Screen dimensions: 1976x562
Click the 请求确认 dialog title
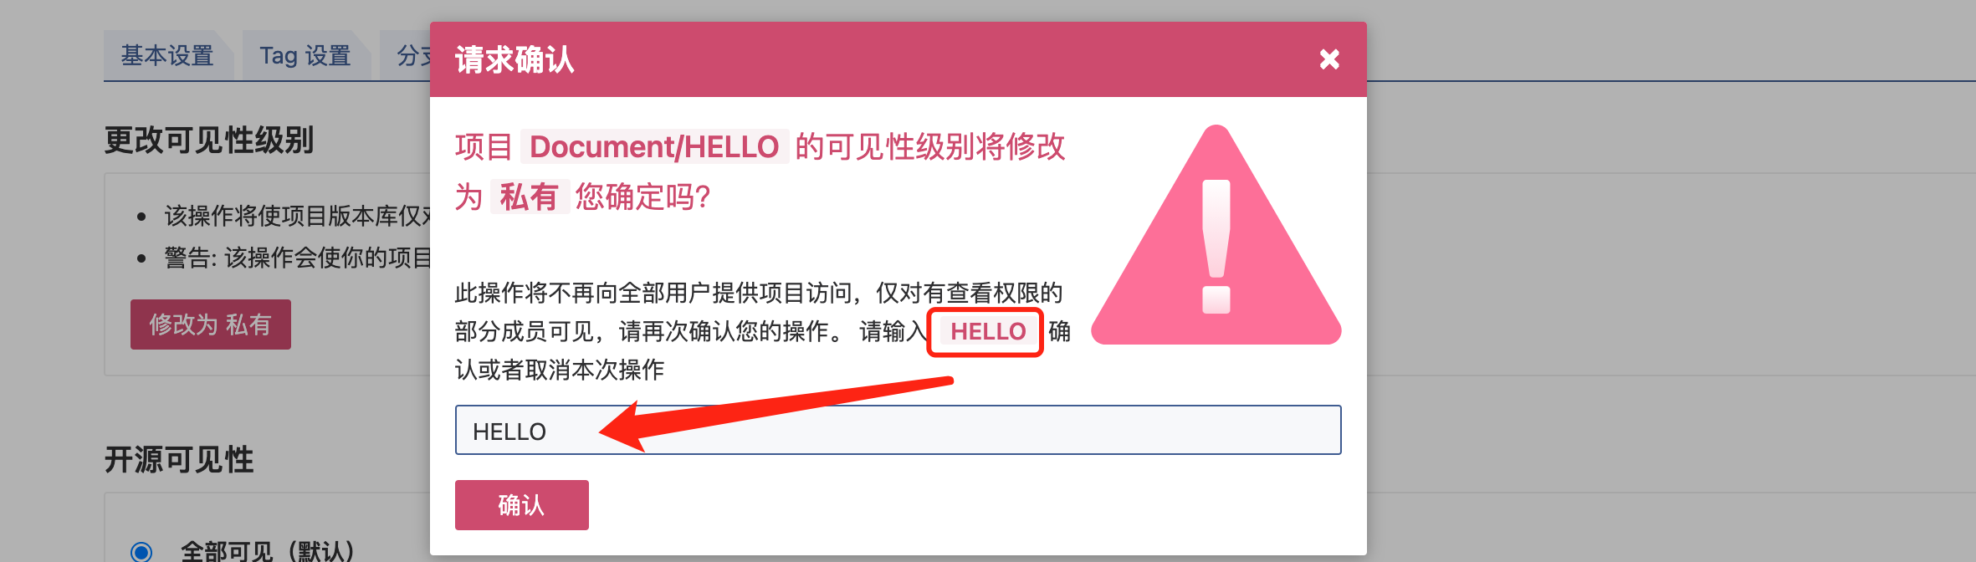click(x=514, y=60)
